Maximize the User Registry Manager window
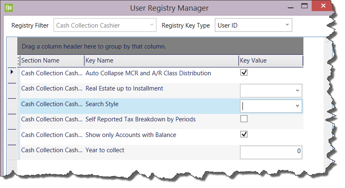This screenshot has height=188, width=345. pyautogui.click(x=305, y=7)
